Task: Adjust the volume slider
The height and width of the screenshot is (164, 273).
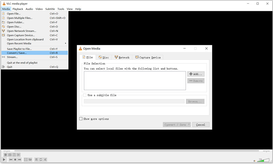Action: tap(263, 160)
